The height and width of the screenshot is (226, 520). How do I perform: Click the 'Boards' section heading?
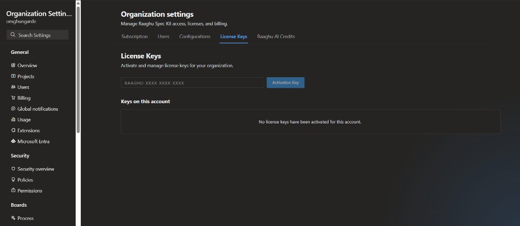(19, 205)
